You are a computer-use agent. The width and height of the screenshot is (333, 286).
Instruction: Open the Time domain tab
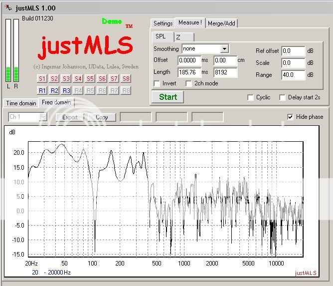[21, 103]
